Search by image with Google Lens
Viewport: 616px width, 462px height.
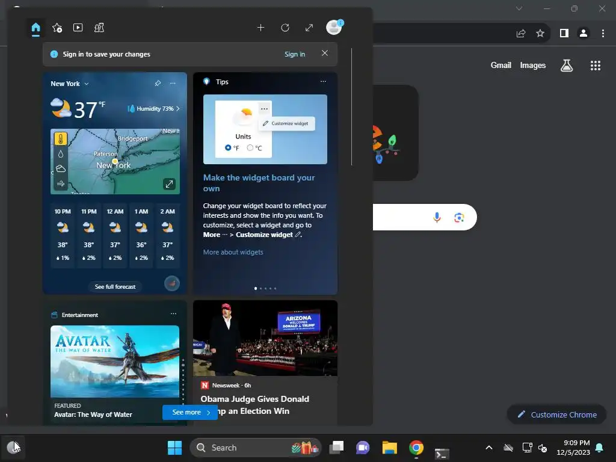click(459, 217)
